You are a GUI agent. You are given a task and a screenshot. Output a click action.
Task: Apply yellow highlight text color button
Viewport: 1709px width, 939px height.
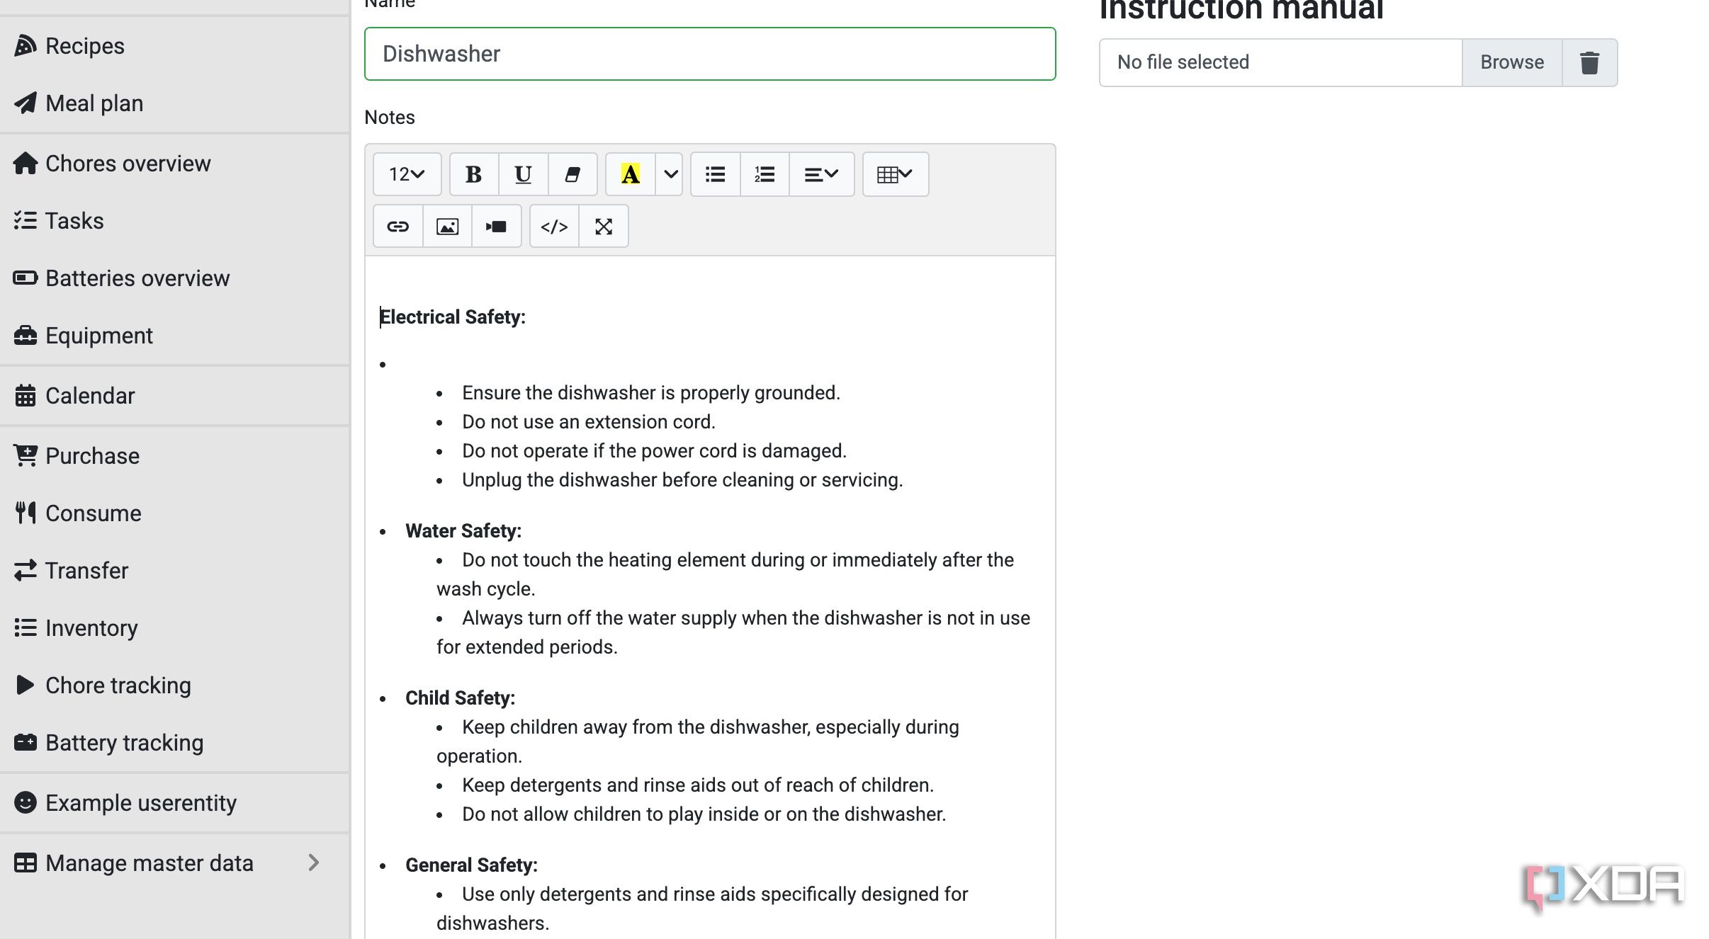point(630,174)
